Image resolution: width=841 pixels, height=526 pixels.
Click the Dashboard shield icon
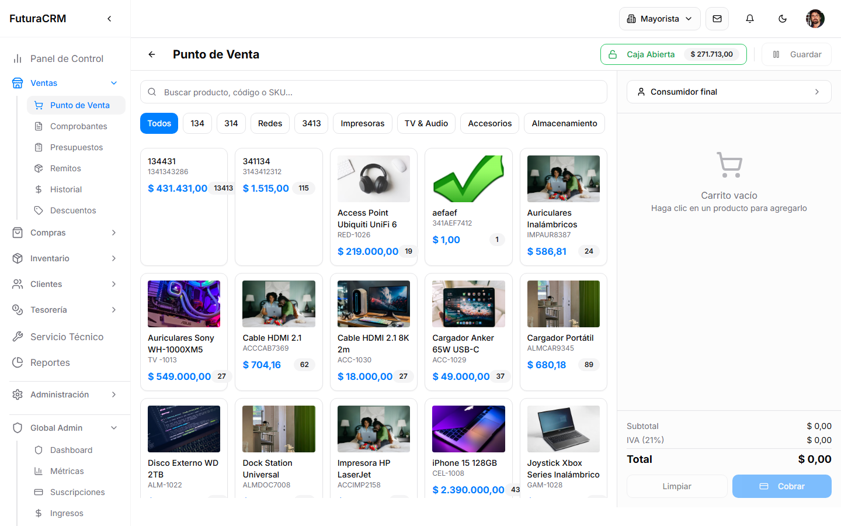pos(39,450)
